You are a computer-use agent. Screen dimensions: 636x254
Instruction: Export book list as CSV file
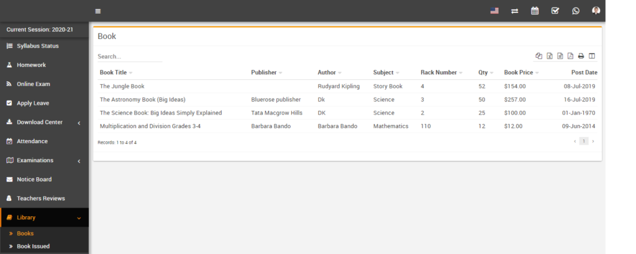560,56
